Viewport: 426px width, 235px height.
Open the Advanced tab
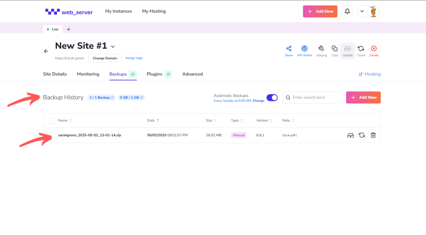(192, 74)
